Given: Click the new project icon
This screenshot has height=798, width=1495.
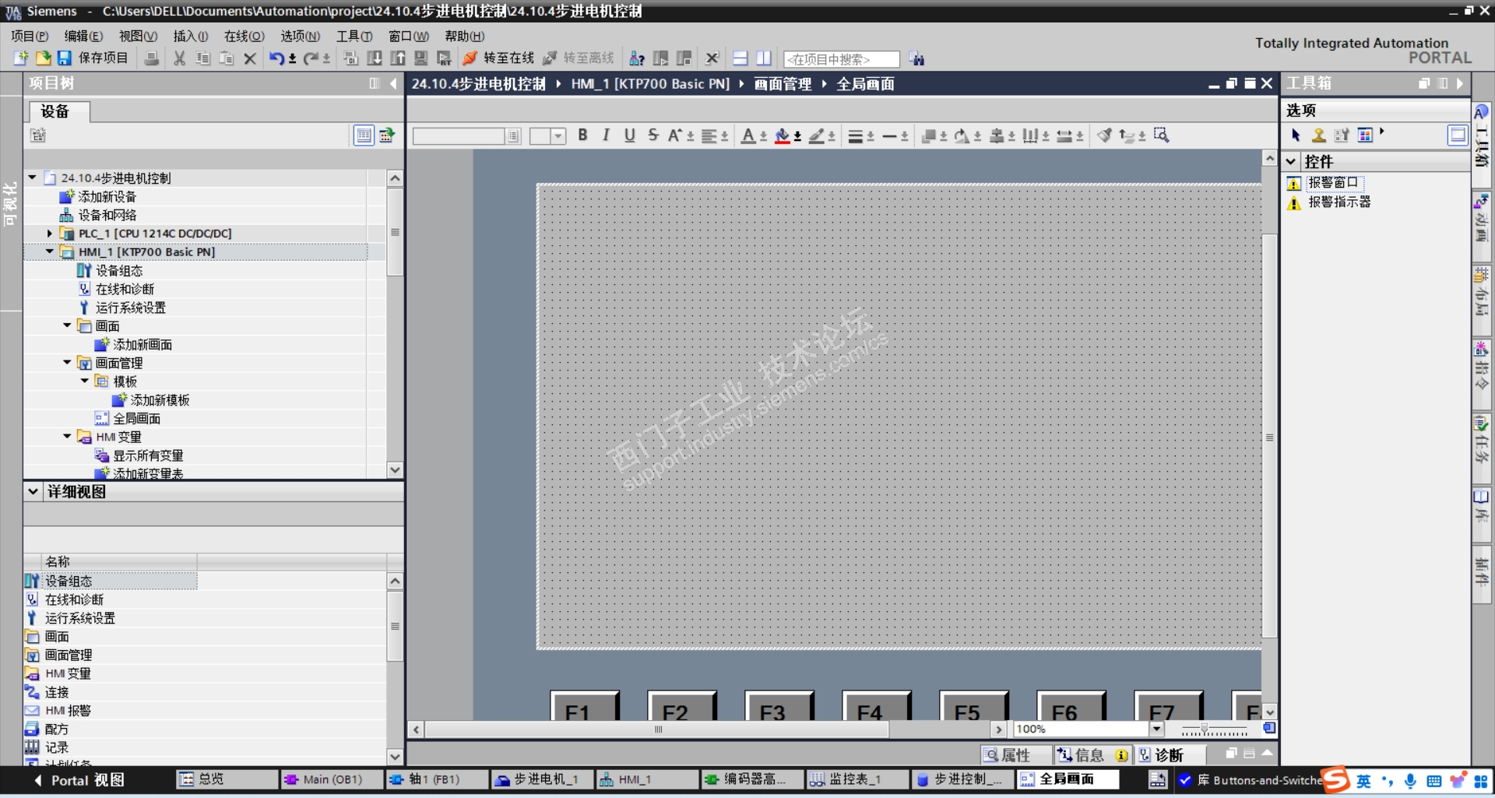Looking at the screenshot, I should 20,58.
